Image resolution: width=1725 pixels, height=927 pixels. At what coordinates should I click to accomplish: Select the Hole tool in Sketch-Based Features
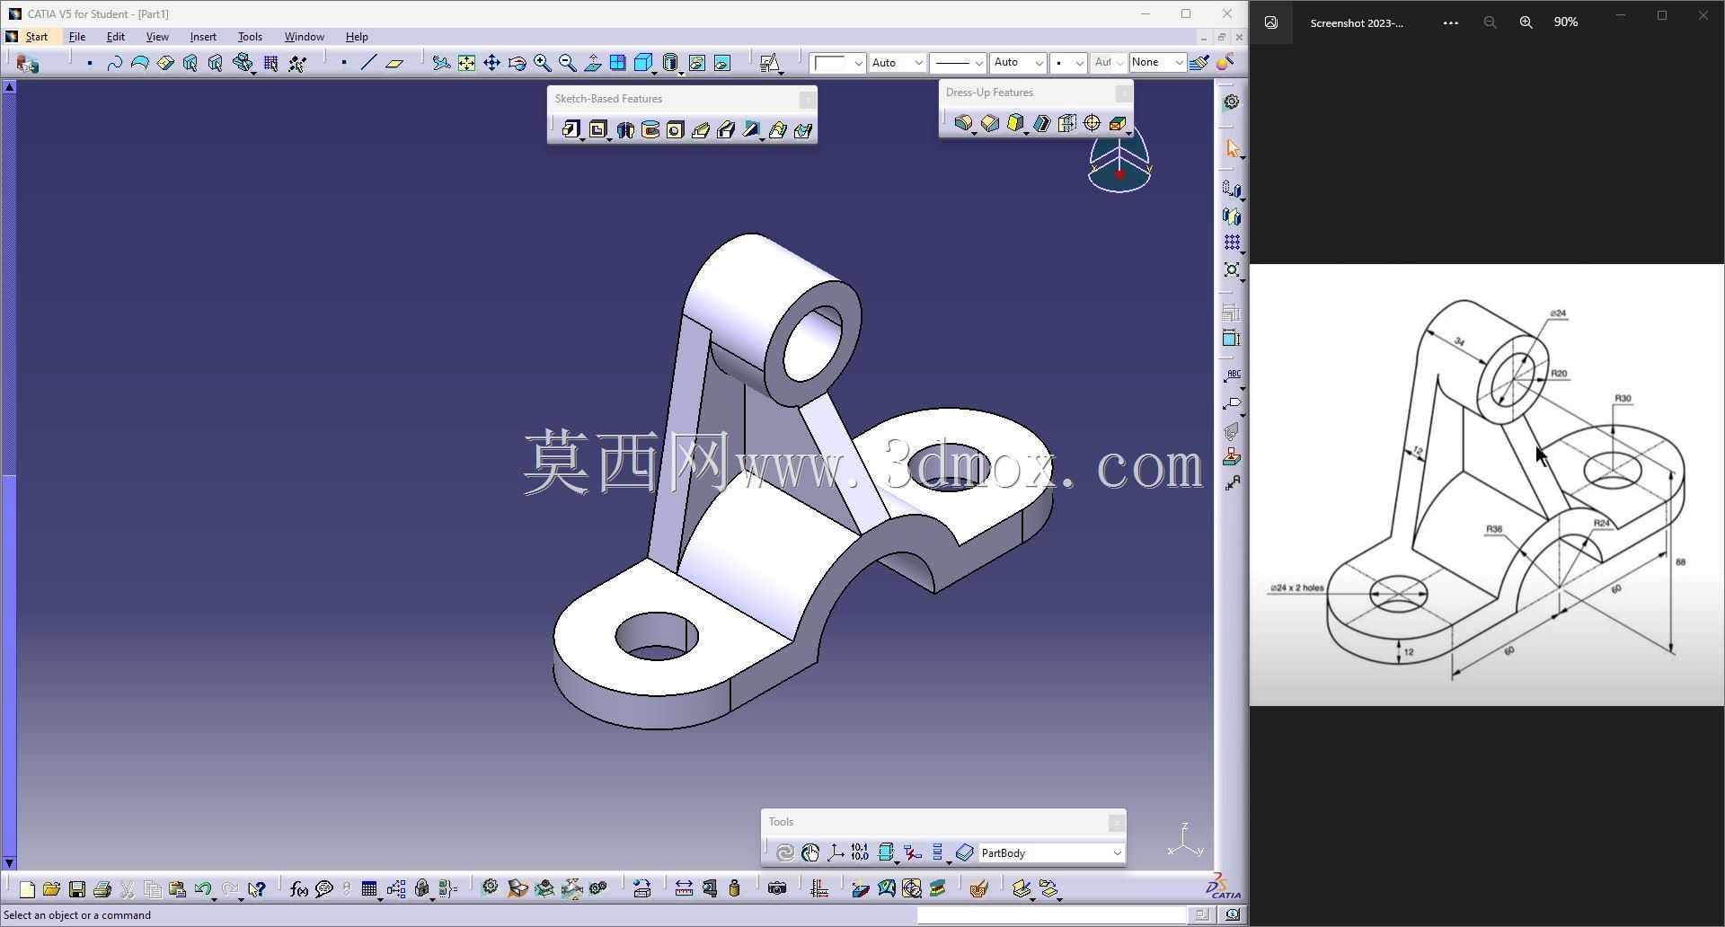click(676, 129)
